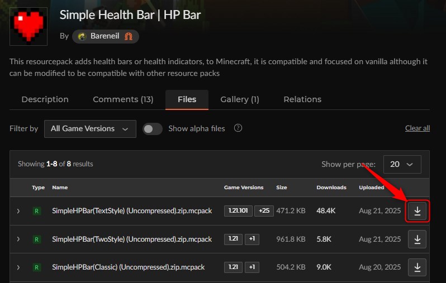Open the Gallery (1) tab
The height and width of the screenshot is (283, 446).
pos(240,99)
